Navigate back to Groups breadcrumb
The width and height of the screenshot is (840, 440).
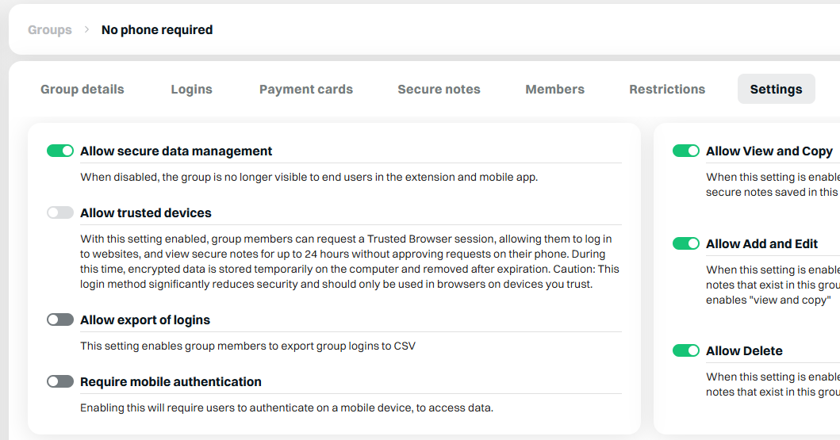tap(50, 30)
